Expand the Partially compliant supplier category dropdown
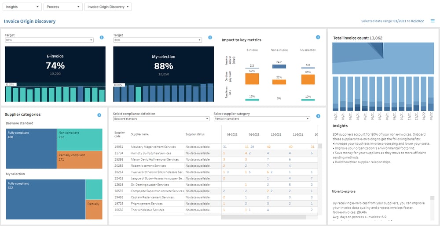 pos(262,119)
